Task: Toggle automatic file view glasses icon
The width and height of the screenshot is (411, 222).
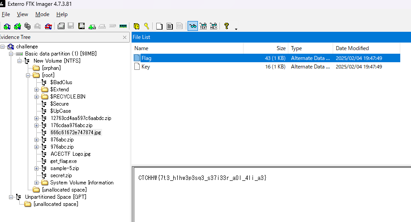Action: tap(193, 26)
